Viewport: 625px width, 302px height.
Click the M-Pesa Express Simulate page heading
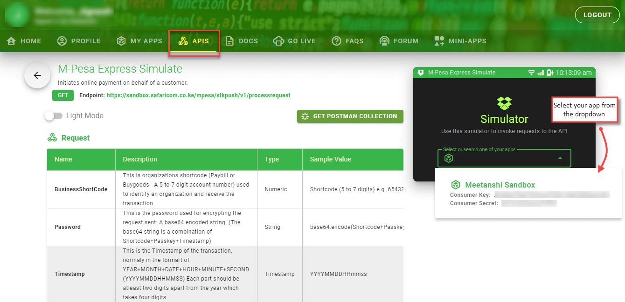120,69
